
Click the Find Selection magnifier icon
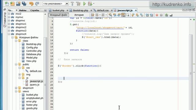(x=110, y=15)
